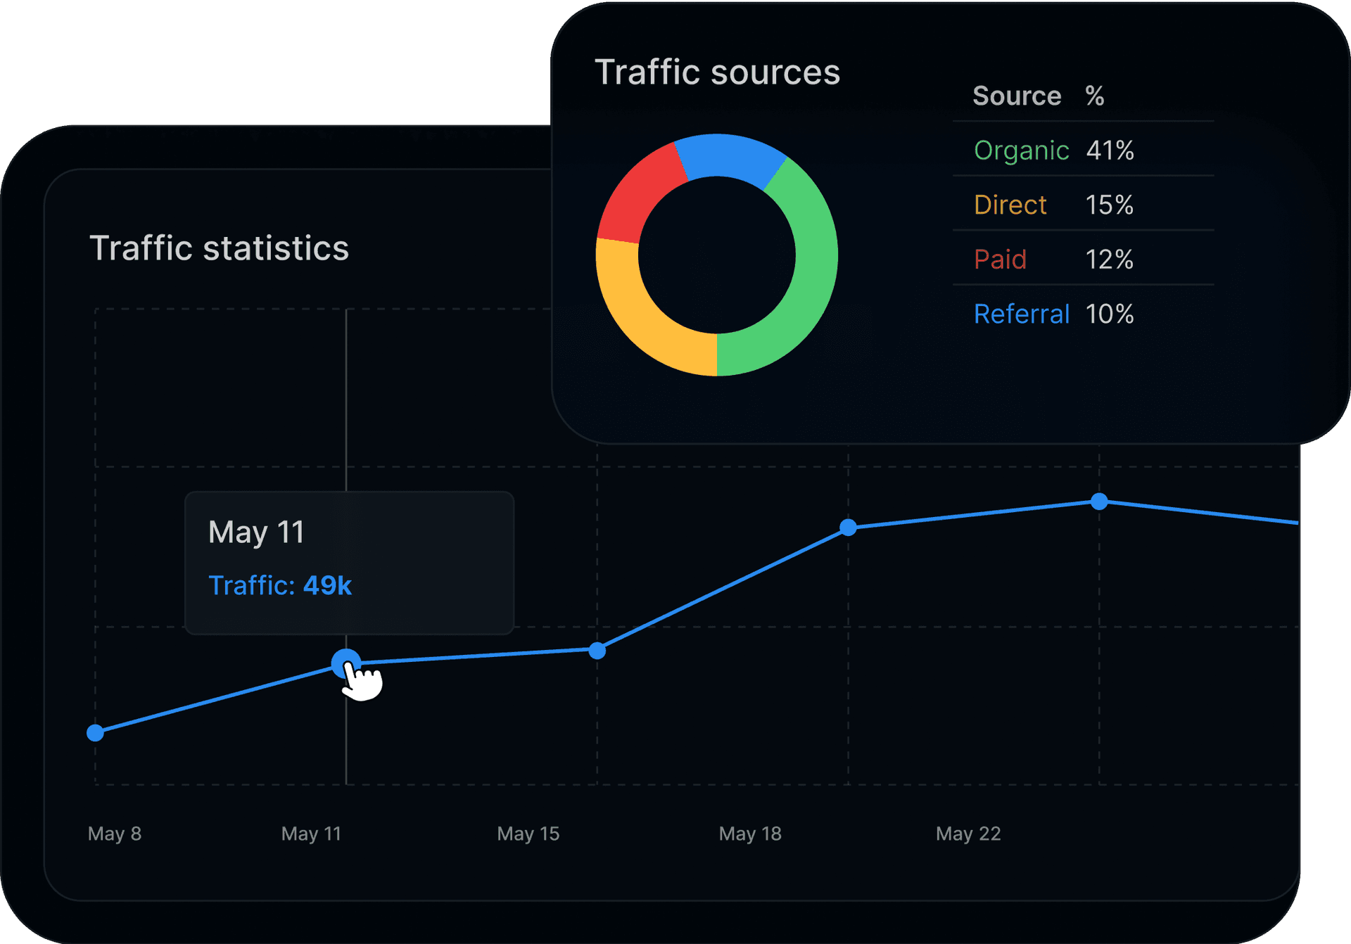Click the highlighted May 11 data point
The image size is (1351, 944).
(348, 663)
